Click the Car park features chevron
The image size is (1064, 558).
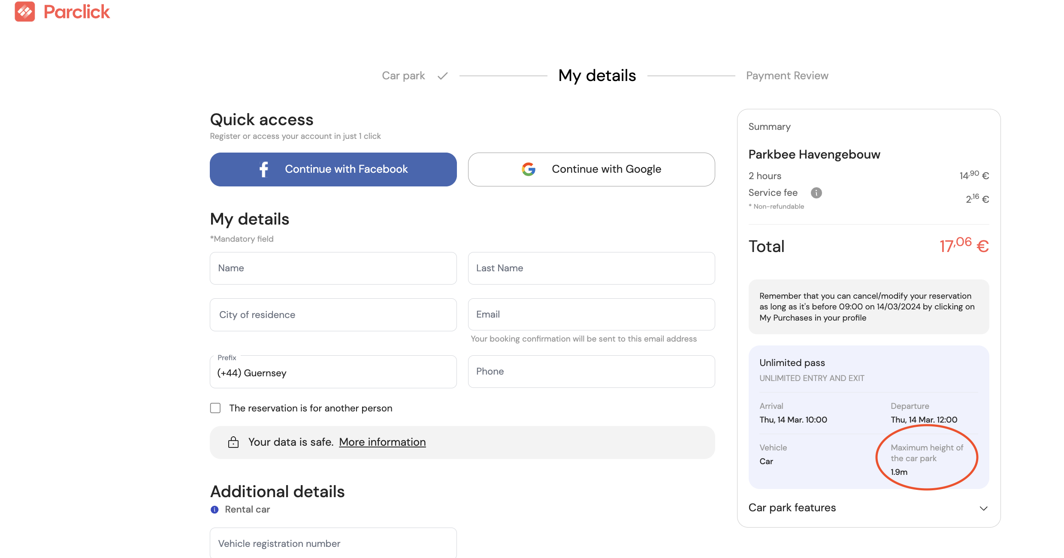(983, 508)
